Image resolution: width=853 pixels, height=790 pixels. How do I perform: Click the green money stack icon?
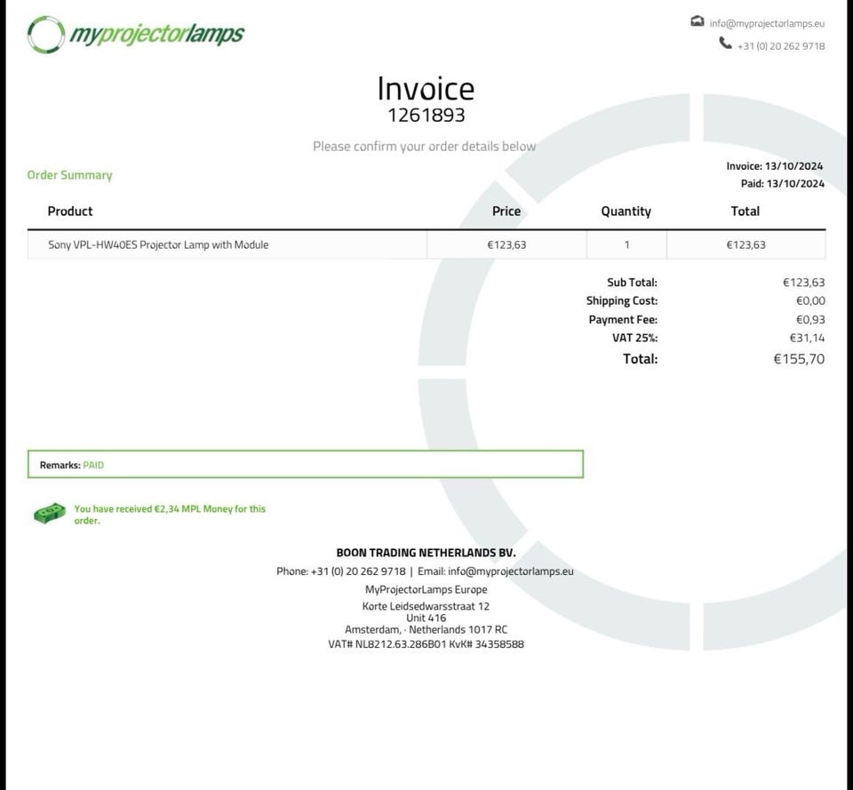[x=50, y=514]
